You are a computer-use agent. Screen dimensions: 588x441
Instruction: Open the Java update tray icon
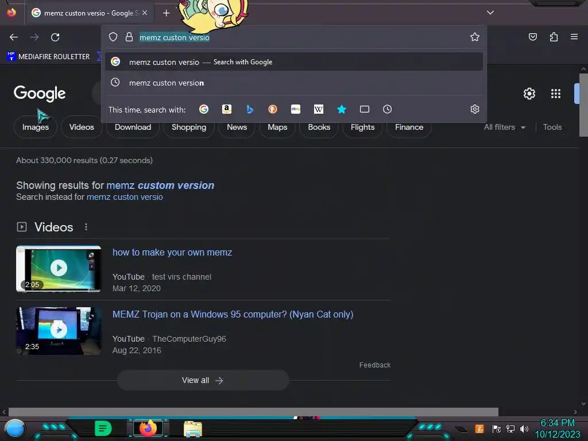pyautogui.click(x=479, y=428)
